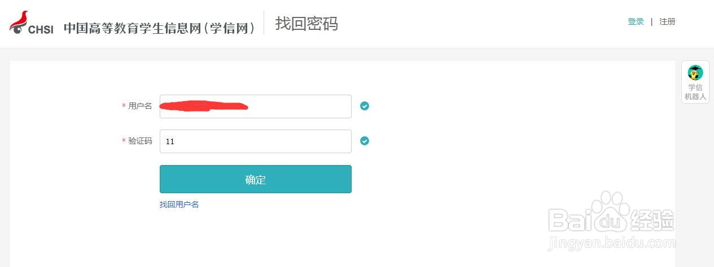Click the 中国高等教育学生信息网 site title
This screenshot has width=714, height=267.
point(159,28)
